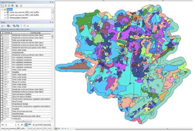Viewport: 195px width, 131px height.
Task: Show selected records view button
Action: pos(29,124)
